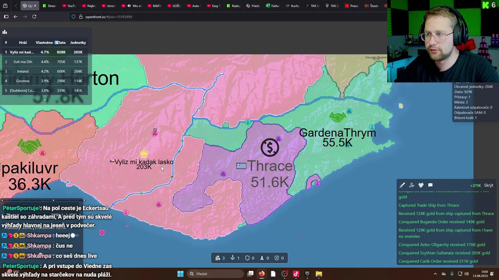This screenshot has height=280, width=499.
Task: Open File Explorer from the taskbar
Action: click(x=319, y=274)
